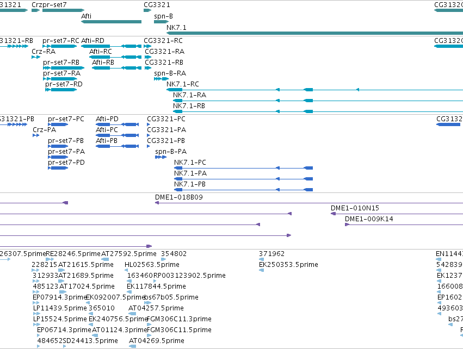
Task: Select the NK7.1 gene label
Action: click(176, 27)
